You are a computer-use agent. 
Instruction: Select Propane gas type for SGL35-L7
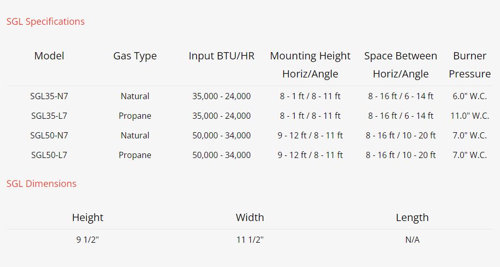(135, 116)
